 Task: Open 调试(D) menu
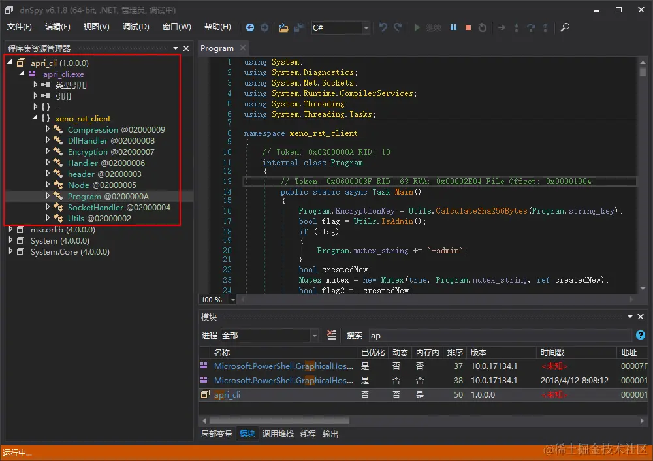point(136,27)
